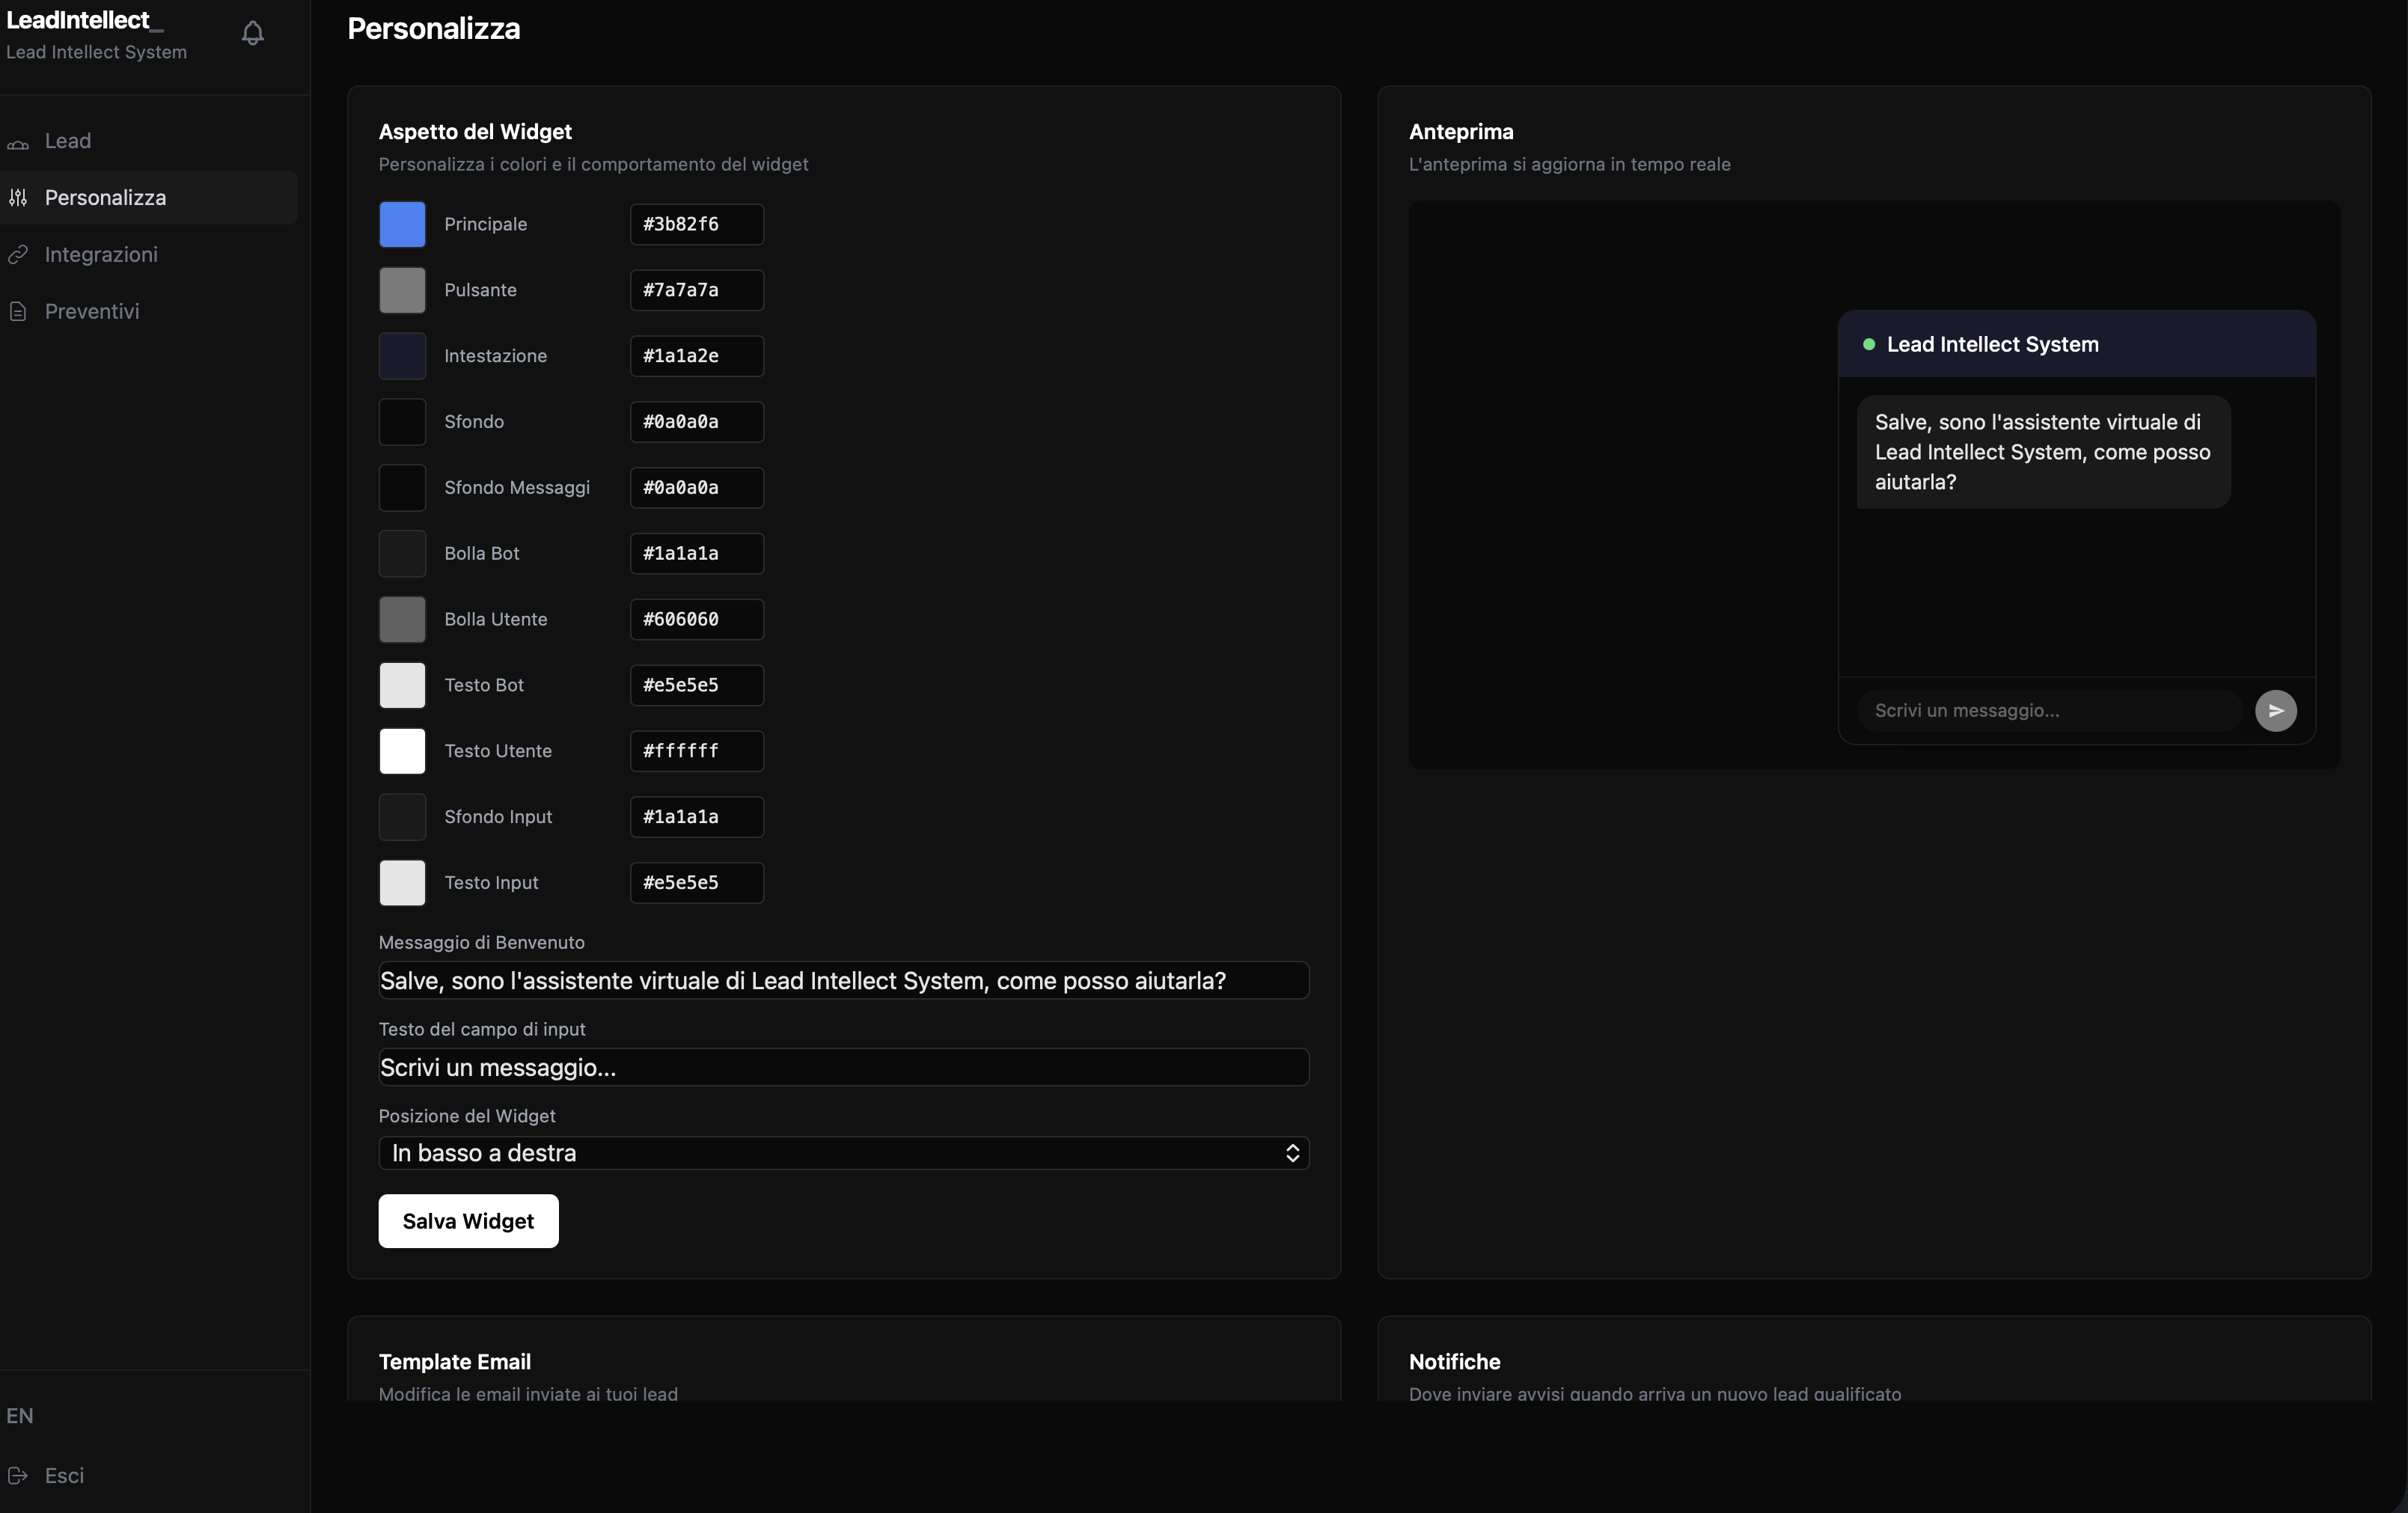This screenshot has height=1513, width=2408.
Task: Edit the Sfondo Input hex code field
Action: click(696, 817)
